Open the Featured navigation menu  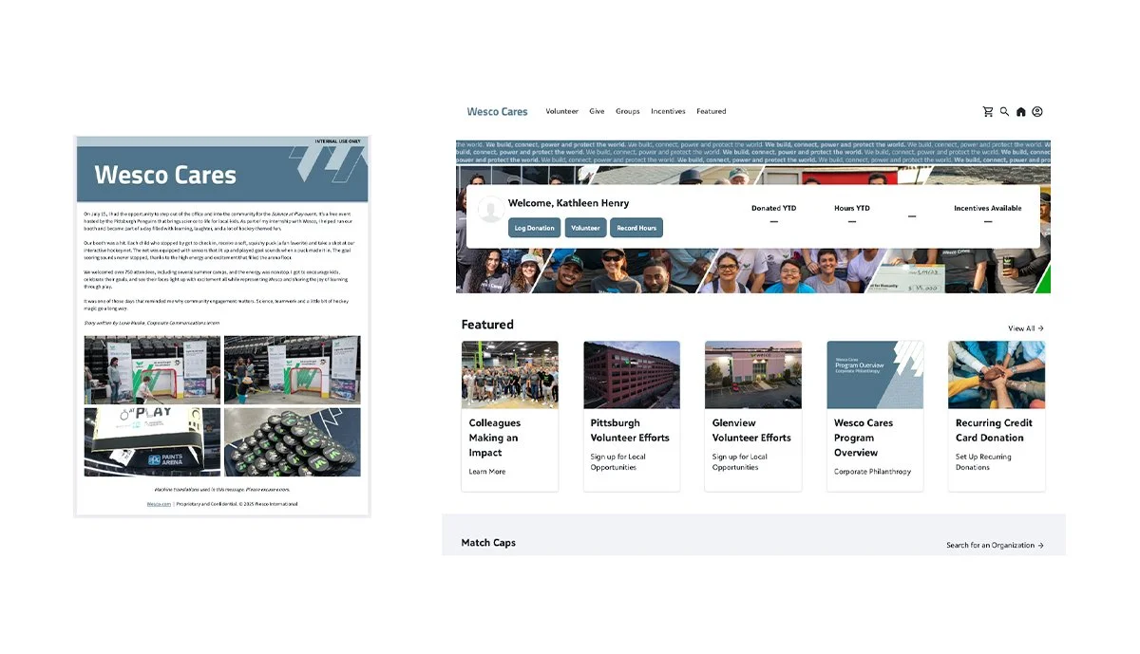(711, 112)
